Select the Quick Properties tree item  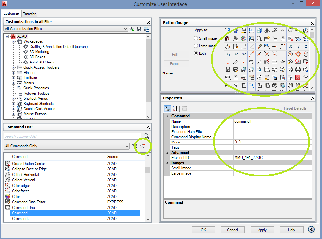coord(36,88)
